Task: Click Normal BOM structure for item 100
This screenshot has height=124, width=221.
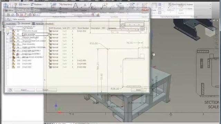Action: [x=54, y=61]
